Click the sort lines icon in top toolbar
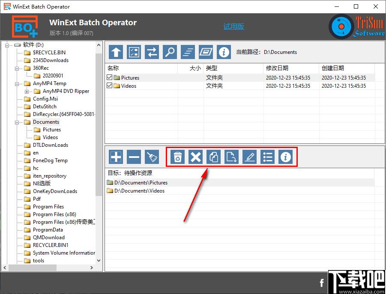Screen dimensions: 386x294 coord(188,52)
